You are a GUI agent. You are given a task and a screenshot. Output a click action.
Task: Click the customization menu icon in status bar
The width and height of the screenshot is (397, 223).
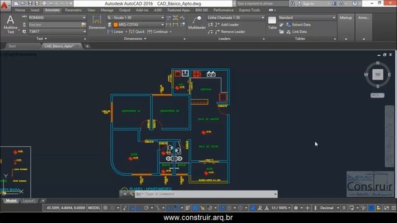pos(393,208)
